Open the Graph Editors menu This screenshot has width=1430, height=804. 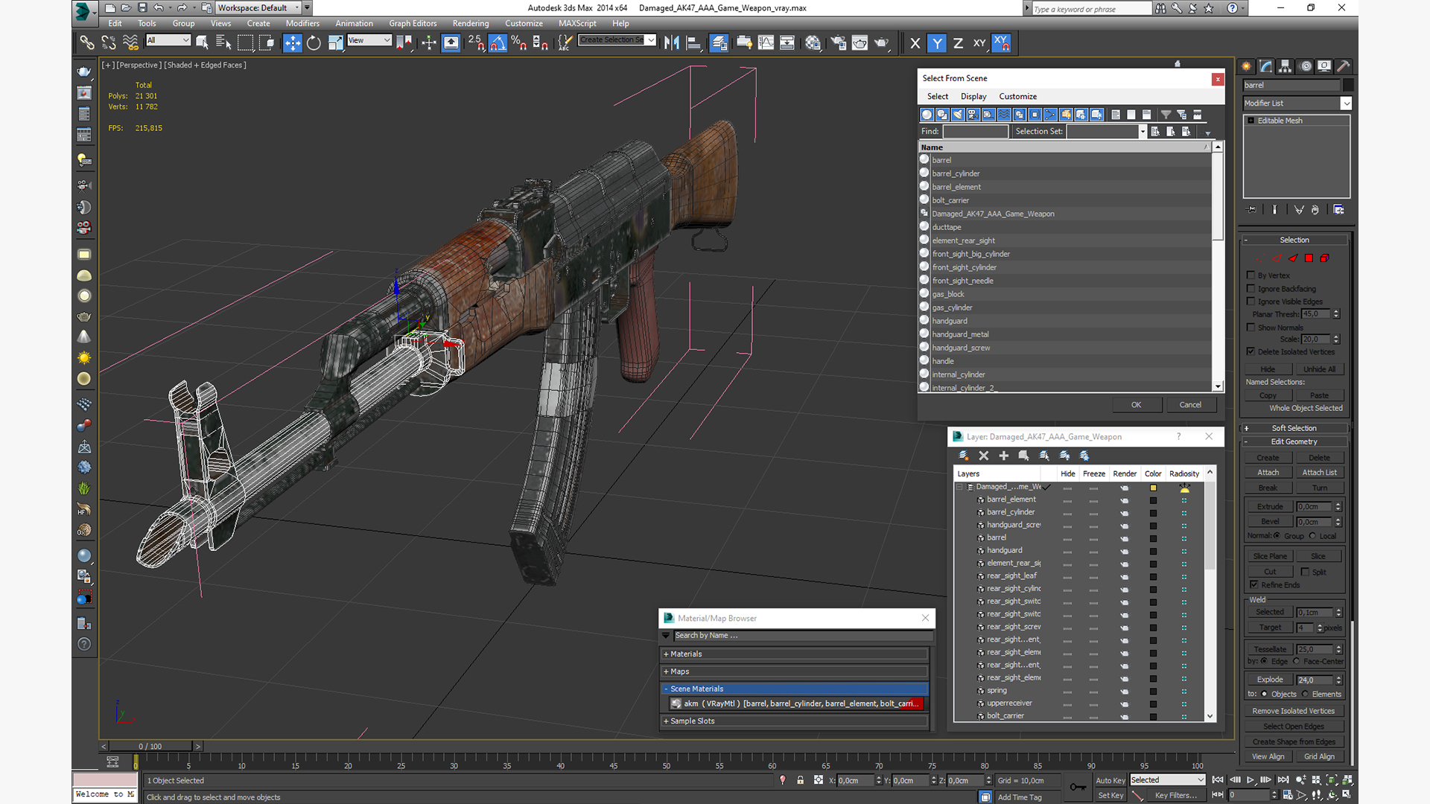point(413,23)
